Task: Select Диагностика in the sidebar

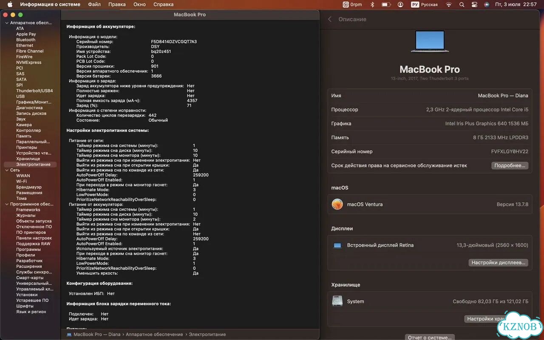Action: coord(29,108)
